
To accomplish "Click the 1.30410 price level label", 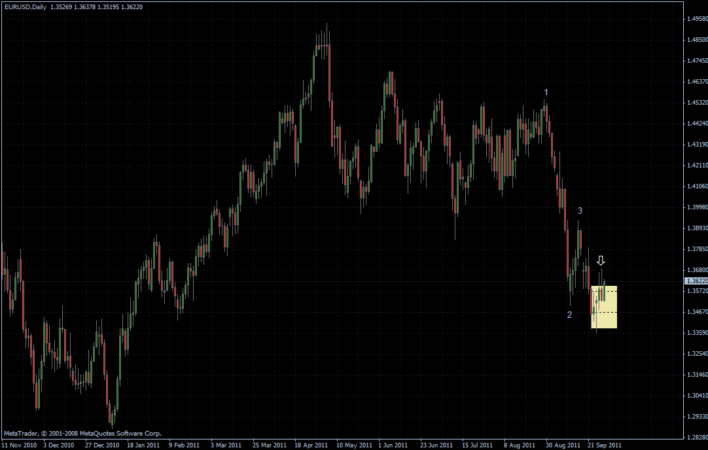I will (x=697, y=396).
